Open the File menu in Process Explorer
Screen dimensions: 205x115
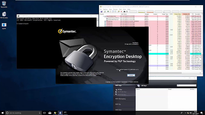tap(101, 9)
